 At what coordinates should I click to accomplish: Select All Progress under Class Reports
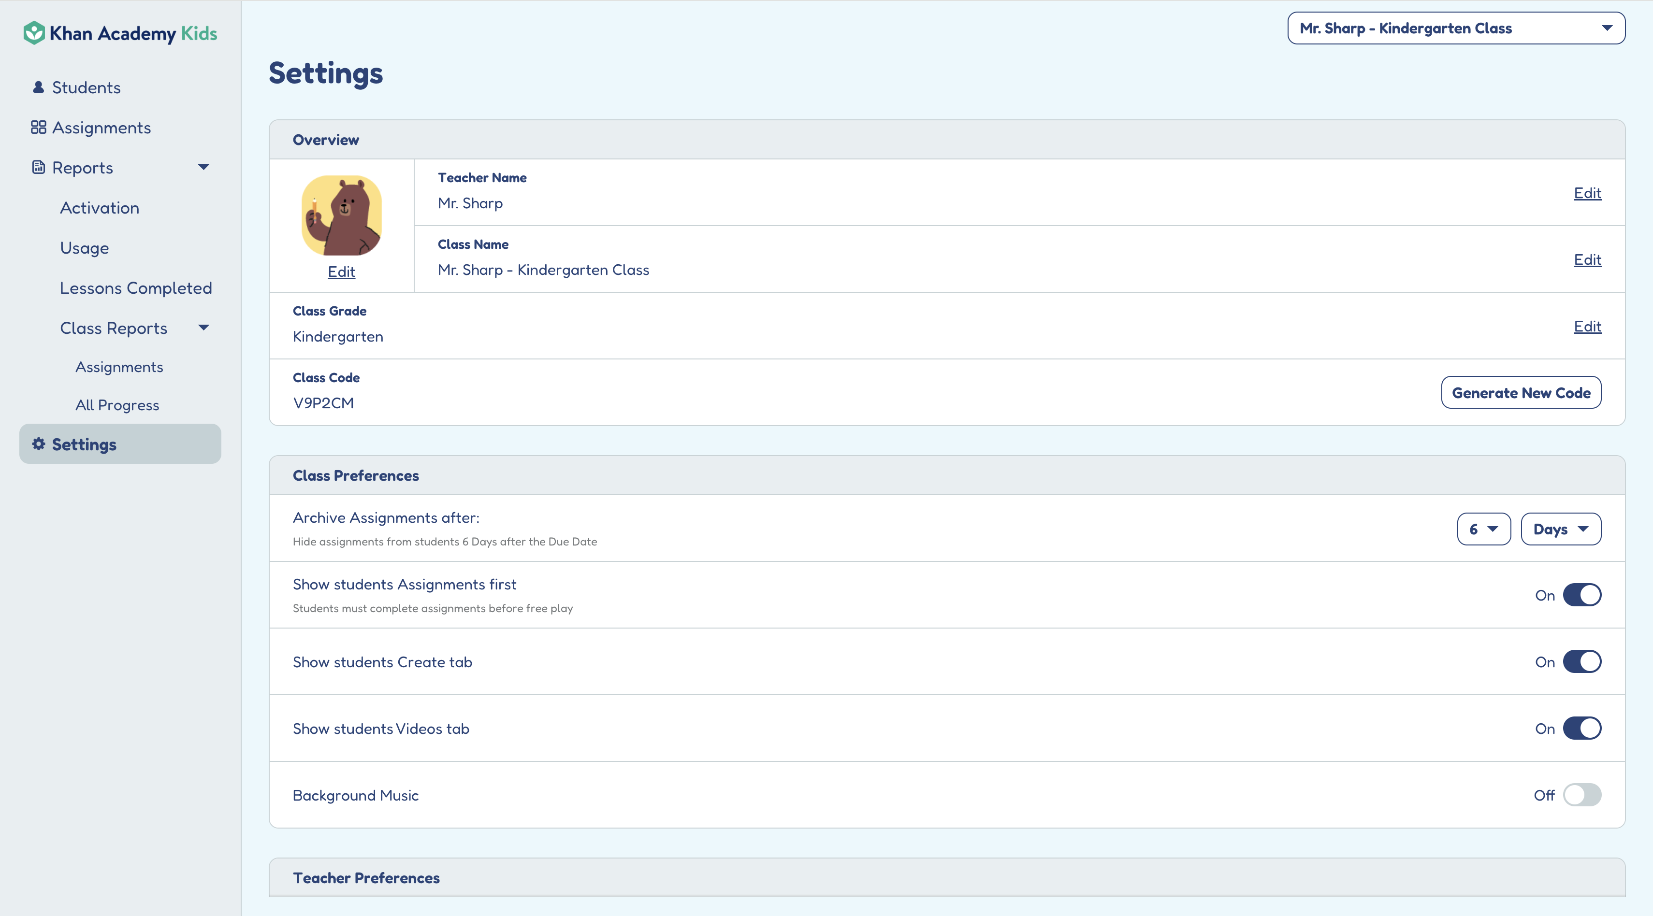(117, 404)
